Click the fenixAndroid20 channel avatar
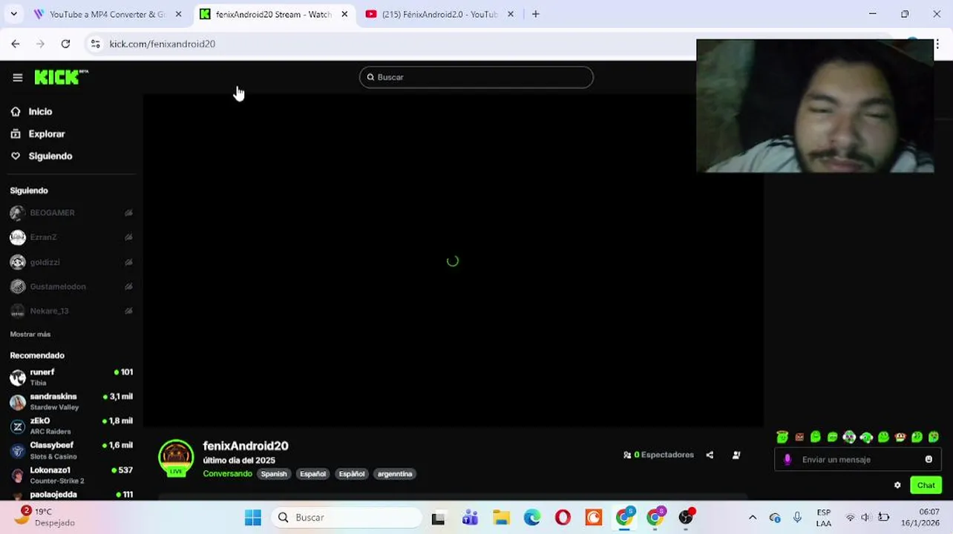 point(176,458)
